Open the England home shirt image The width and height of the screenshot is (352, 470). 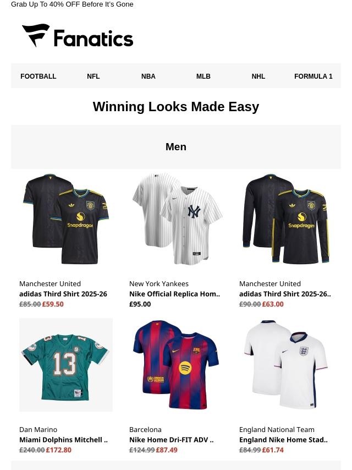(286, 365)
